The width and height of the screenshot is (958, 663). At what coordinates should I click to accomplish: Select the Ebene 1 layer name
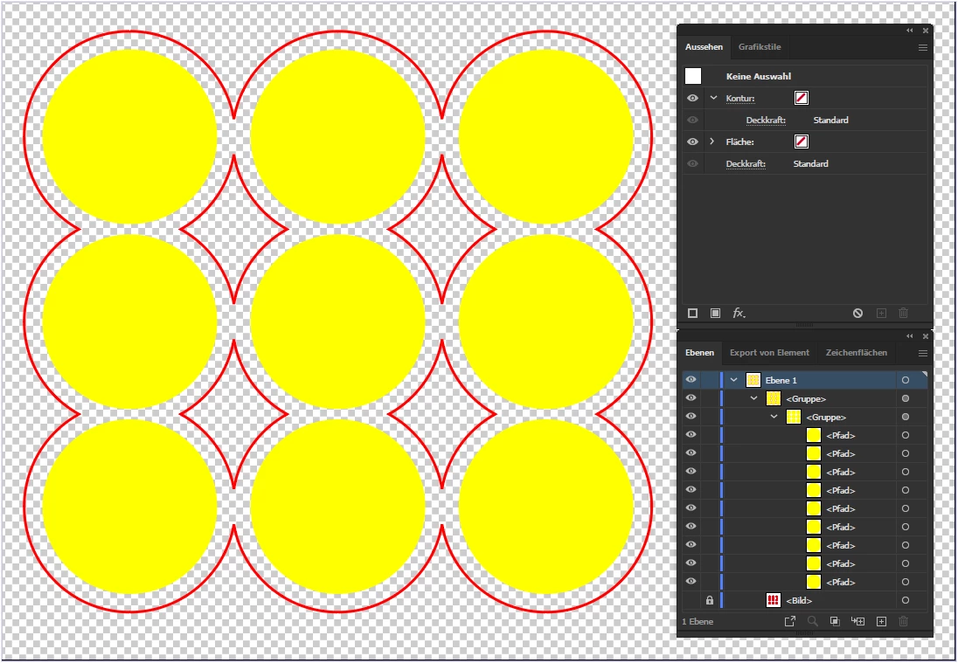781,380
